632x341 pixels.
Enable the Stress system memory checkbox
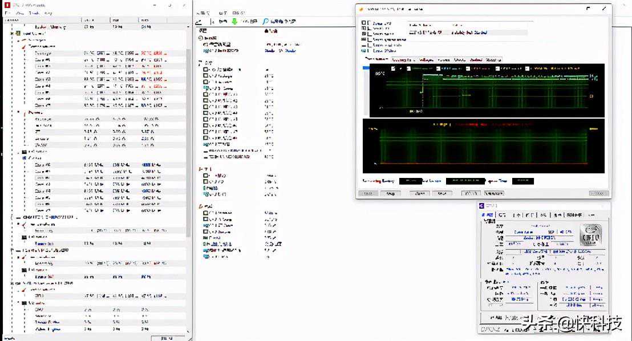pyautogui.click(x=368, y=39)
